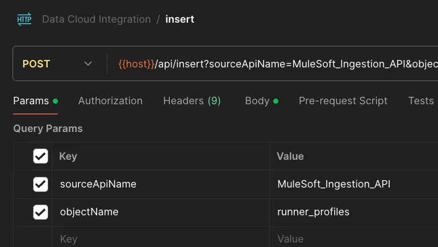Uncheck the objectName parameter checkbox
This screenshot has height=247, width=438.
point(40,212)
